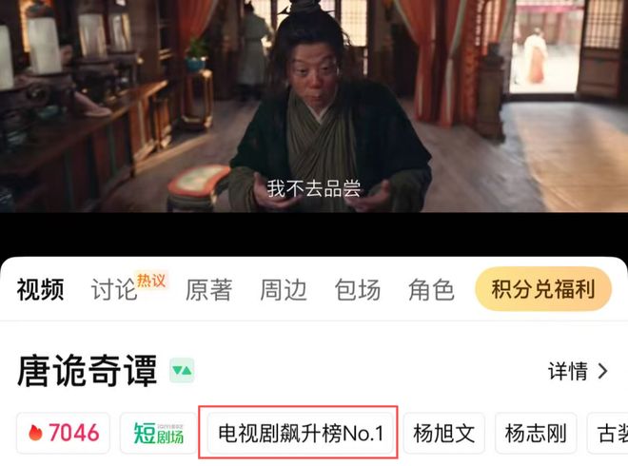Select the partially visible 古装 tag
Screen dimensions: 628x466
pos(608,433)
